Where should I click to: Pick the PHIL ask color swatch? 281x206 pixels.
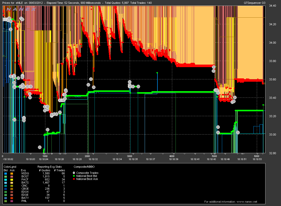[x=12, y=201]
